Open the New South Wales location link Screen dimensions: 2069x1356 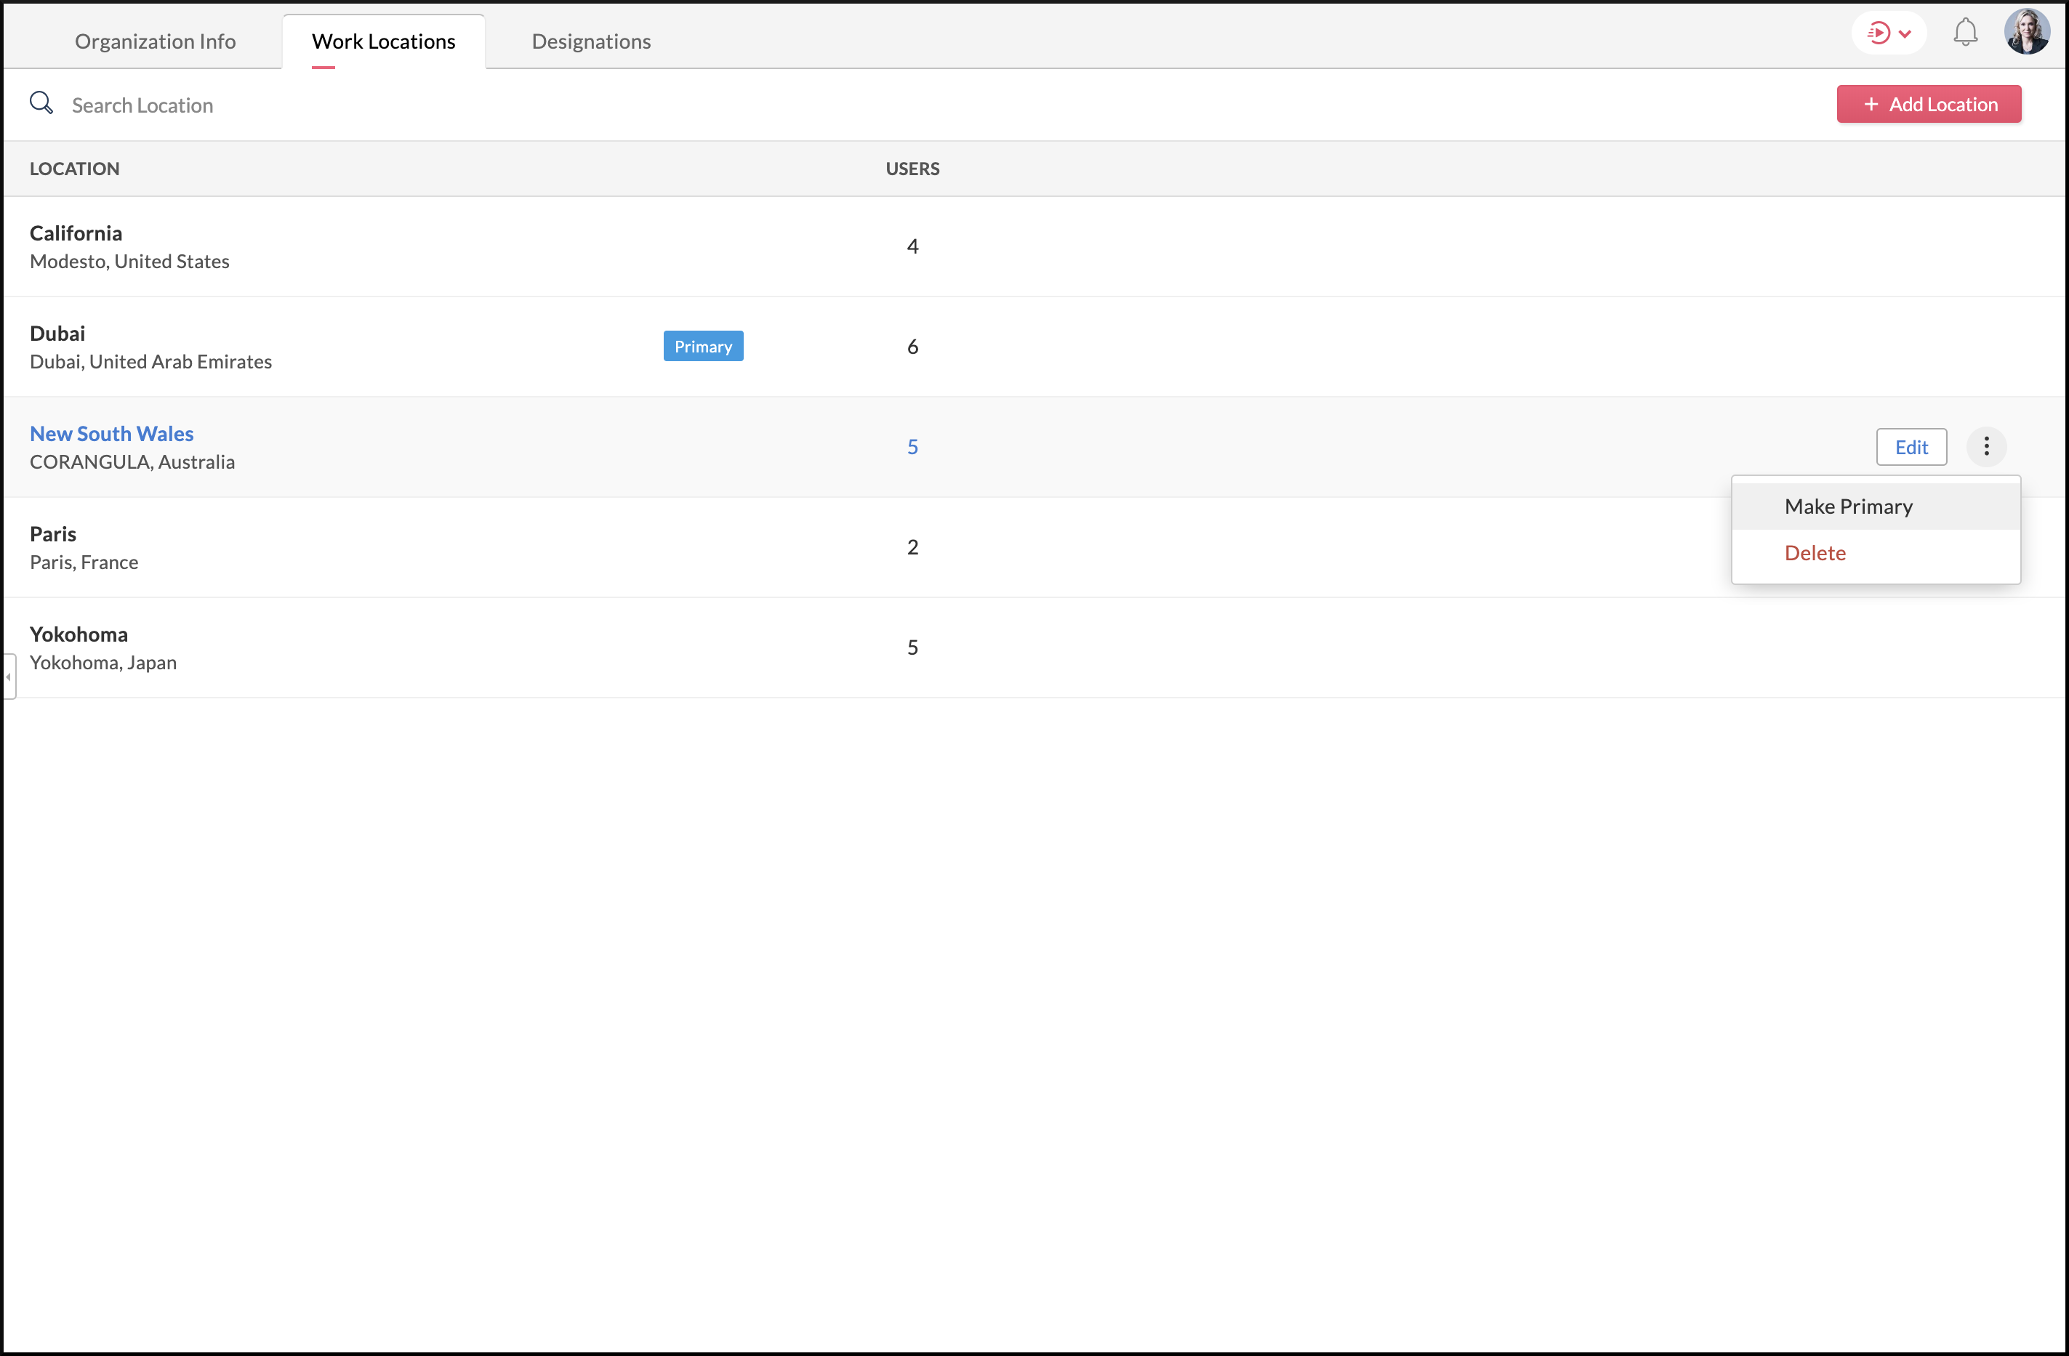click(x=111, y=434)
